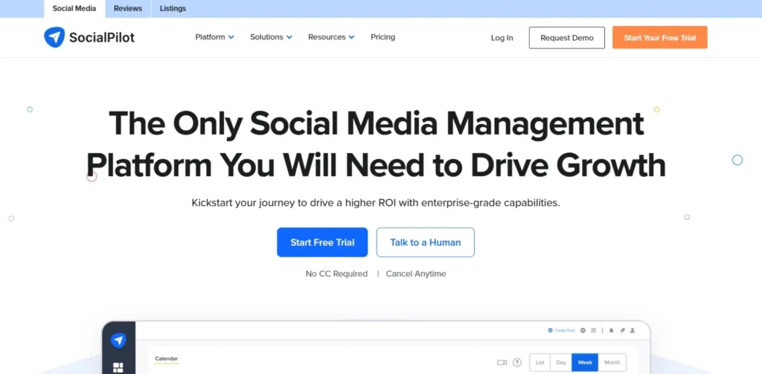Click the round icon right of Create Post
This screenshot has height=374, width=762.
coord(583,330)
